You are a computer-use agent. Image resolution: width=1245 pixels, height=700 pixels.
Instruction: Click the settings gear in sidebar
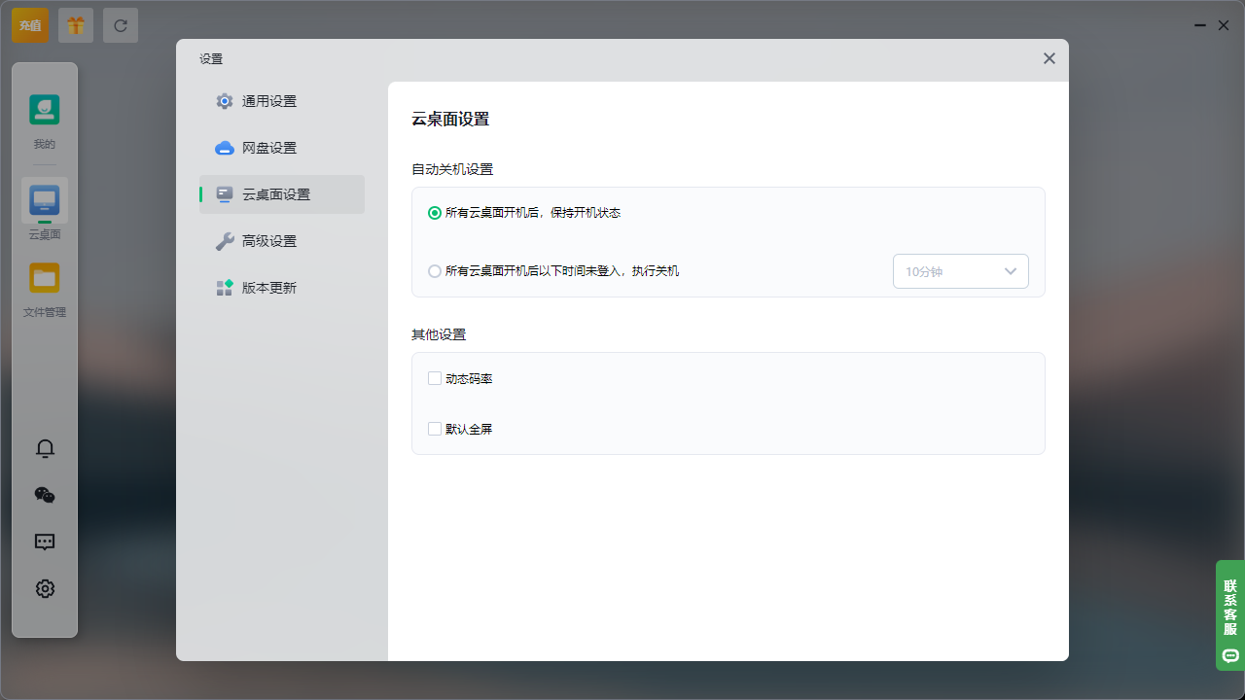tap(45, 588)
